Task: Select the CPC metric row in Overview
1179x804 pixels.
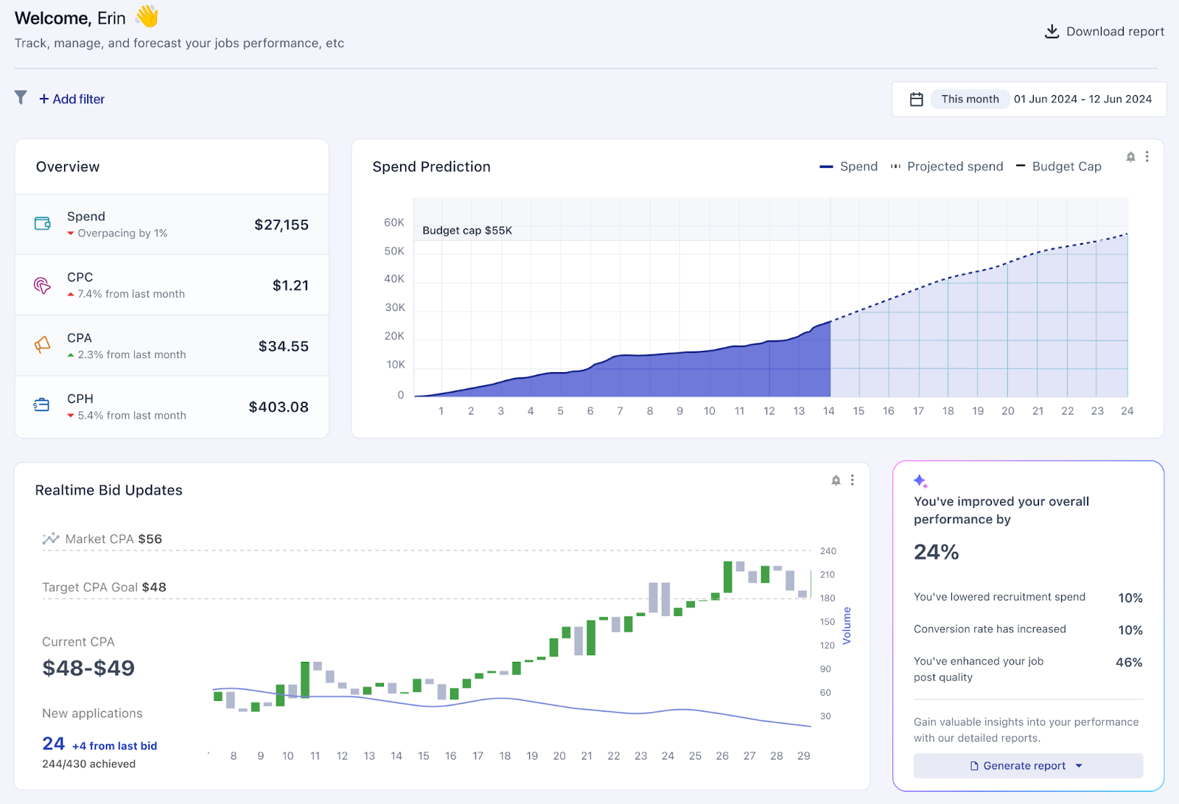Action: (172, 285)
